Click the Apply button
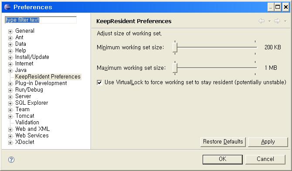Screen dimensions: 292x171 [268, 142]
